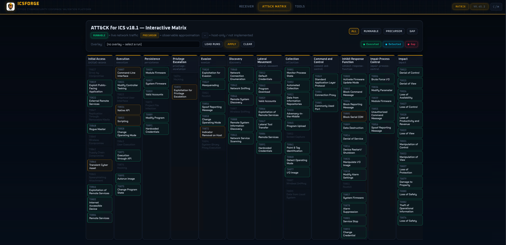Screen dimensions: 506x245
Task: Open the Overlay run selection dropdown
Action: 152,44
